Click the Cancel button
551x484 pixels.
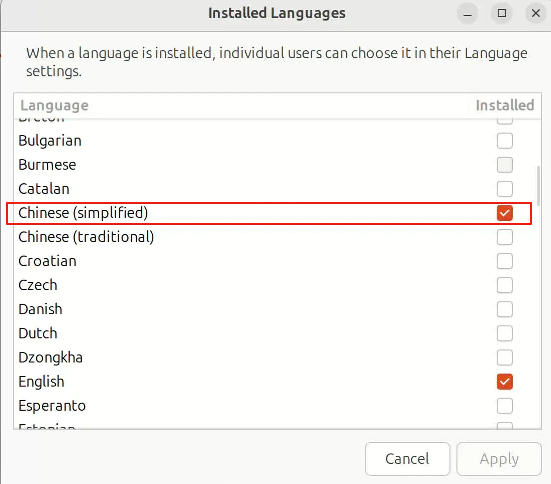coord(407,458)
